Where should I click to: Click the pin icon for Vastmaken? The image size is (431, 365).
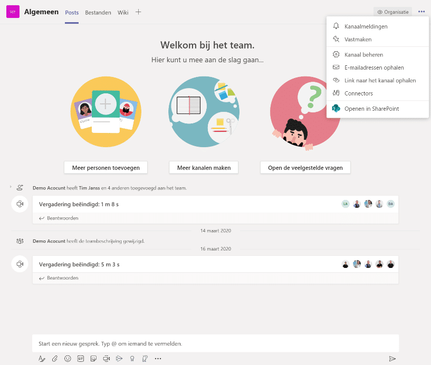pos(336,39)
